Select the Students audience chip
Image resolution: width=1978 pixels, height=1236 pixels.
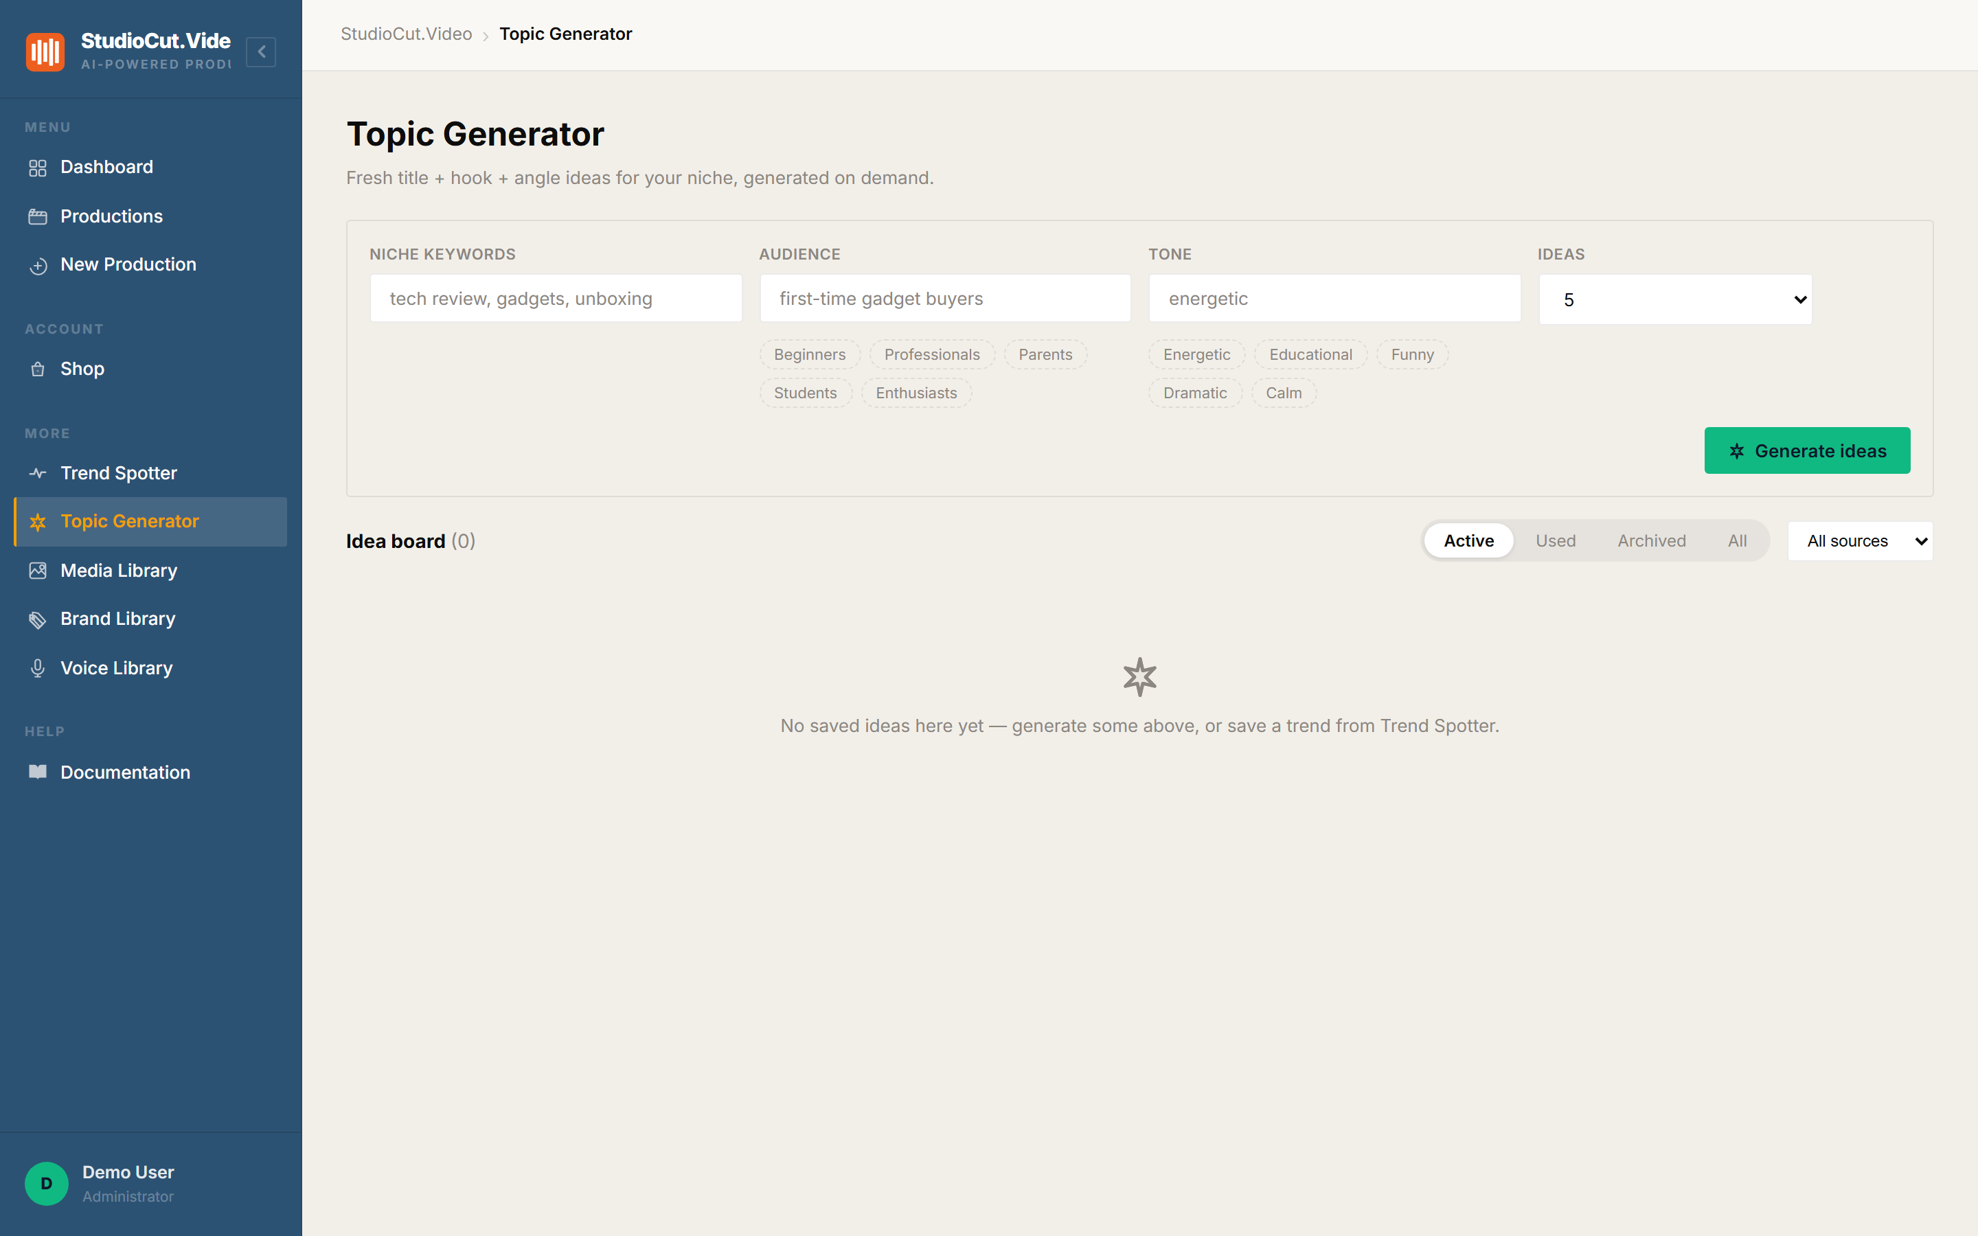(806, 393)
